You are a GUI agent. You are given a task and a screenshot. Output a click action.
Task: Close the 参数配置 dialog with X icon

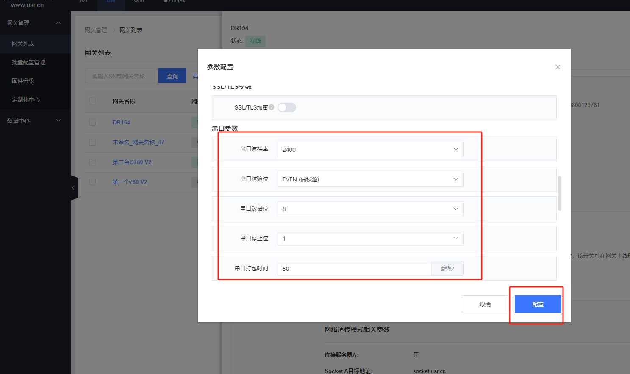558,67
